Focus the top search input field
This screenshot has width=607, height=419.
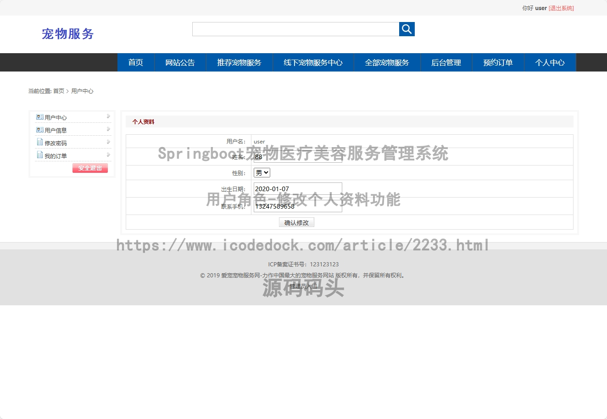click(296, 29)
